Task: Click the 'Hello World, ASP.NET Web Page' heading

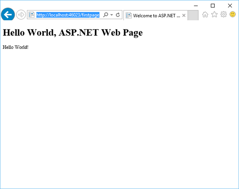Action: 72,33
